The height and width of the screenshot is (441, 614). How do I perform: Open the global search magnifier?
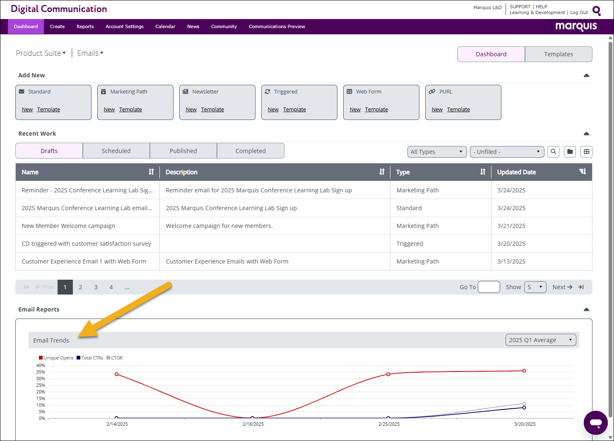pos(596,11)
